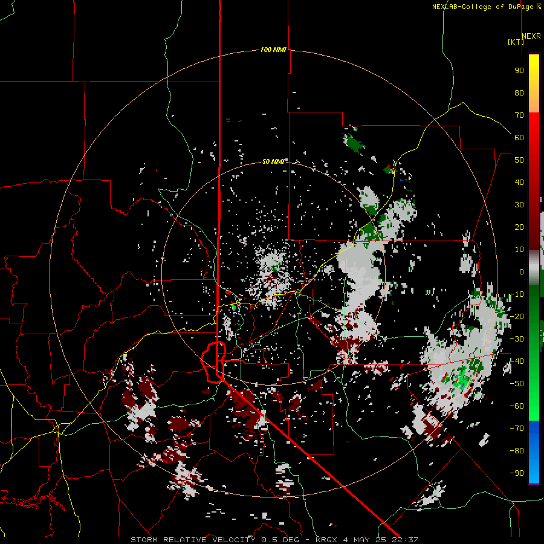Select the 50 NMI range ring label
The image size is (544, 544).
point(273,161)
